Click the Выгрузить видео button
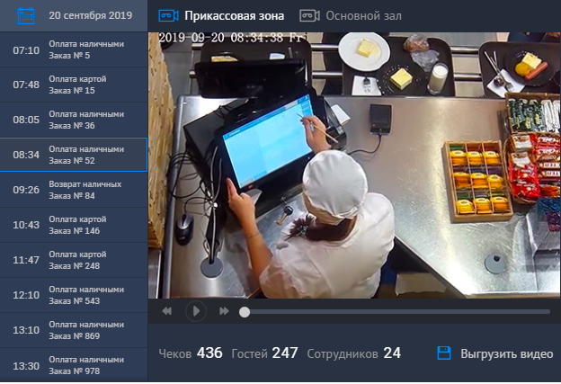This screenshot has height=384, width=561. (506, 353)
